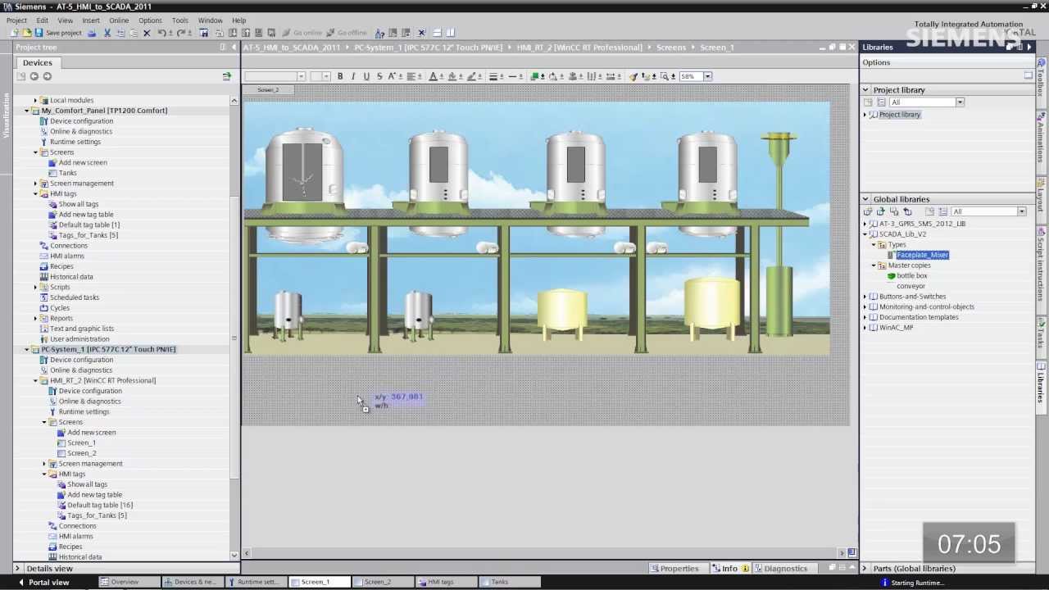Select Tags_for_Tanks [5] under My_Comfort_Panel
This screenshot has height=590, width=1049.
(88, 235)
